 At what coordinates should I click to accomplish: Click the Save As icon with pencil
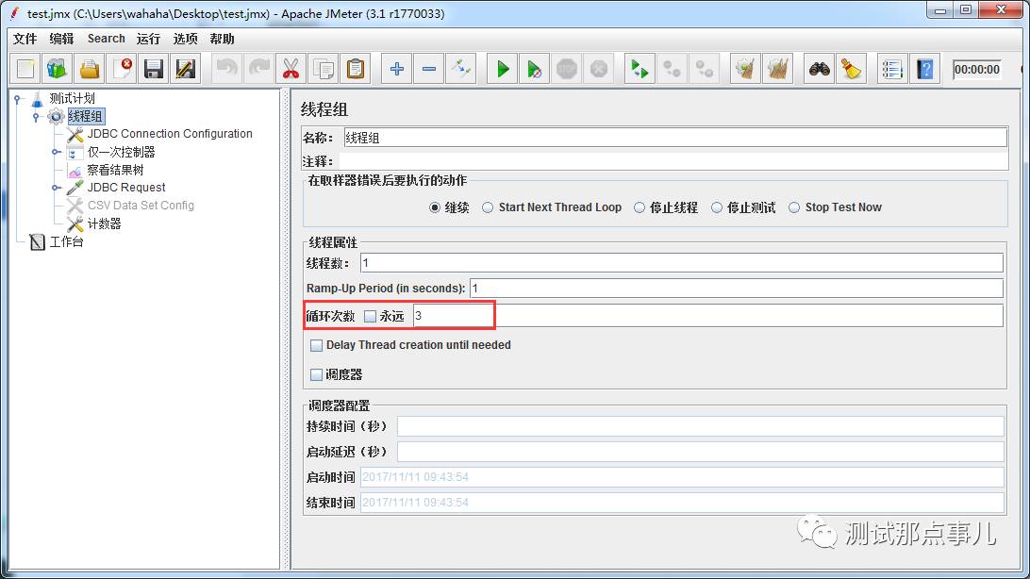[x=186, y=69]
